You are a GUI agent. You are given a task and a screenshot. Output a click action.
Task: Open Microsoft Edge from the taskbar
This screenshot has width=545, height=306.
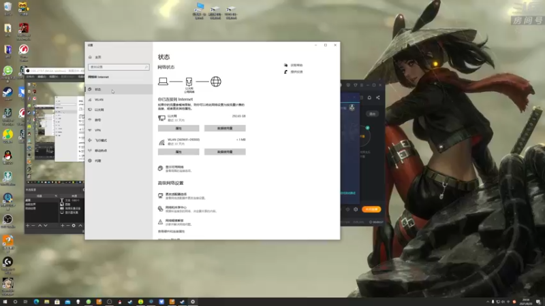point(36,302)
